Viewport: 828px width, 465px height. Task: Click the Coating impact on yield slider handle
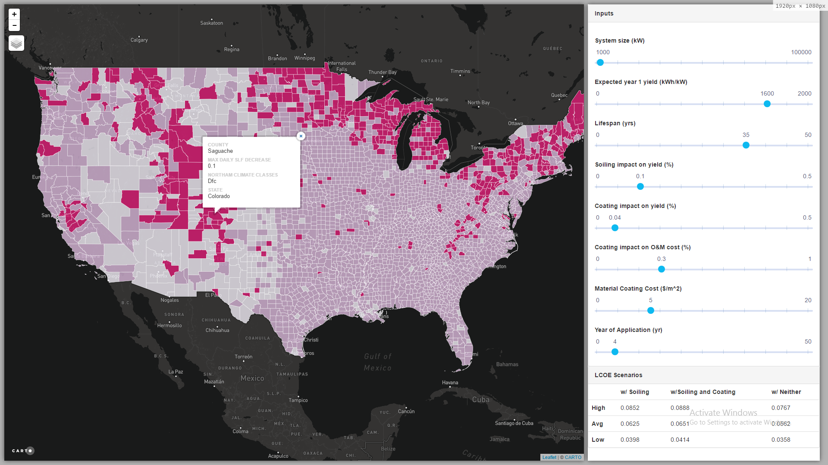(x=615, y=228)
